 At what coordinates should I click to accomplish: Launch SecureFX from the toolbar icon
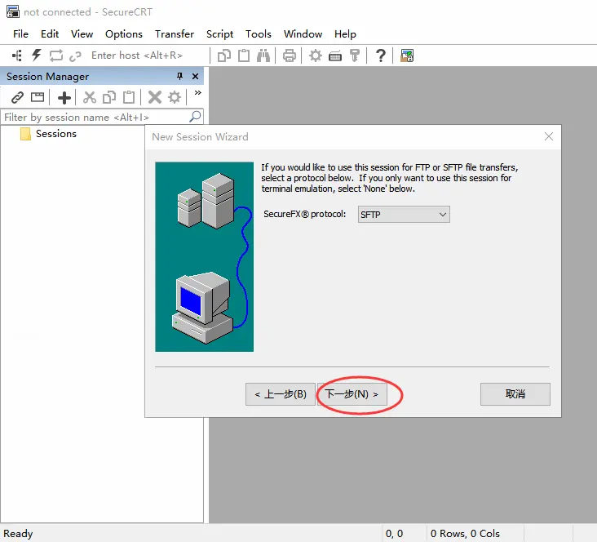[407, 56]
